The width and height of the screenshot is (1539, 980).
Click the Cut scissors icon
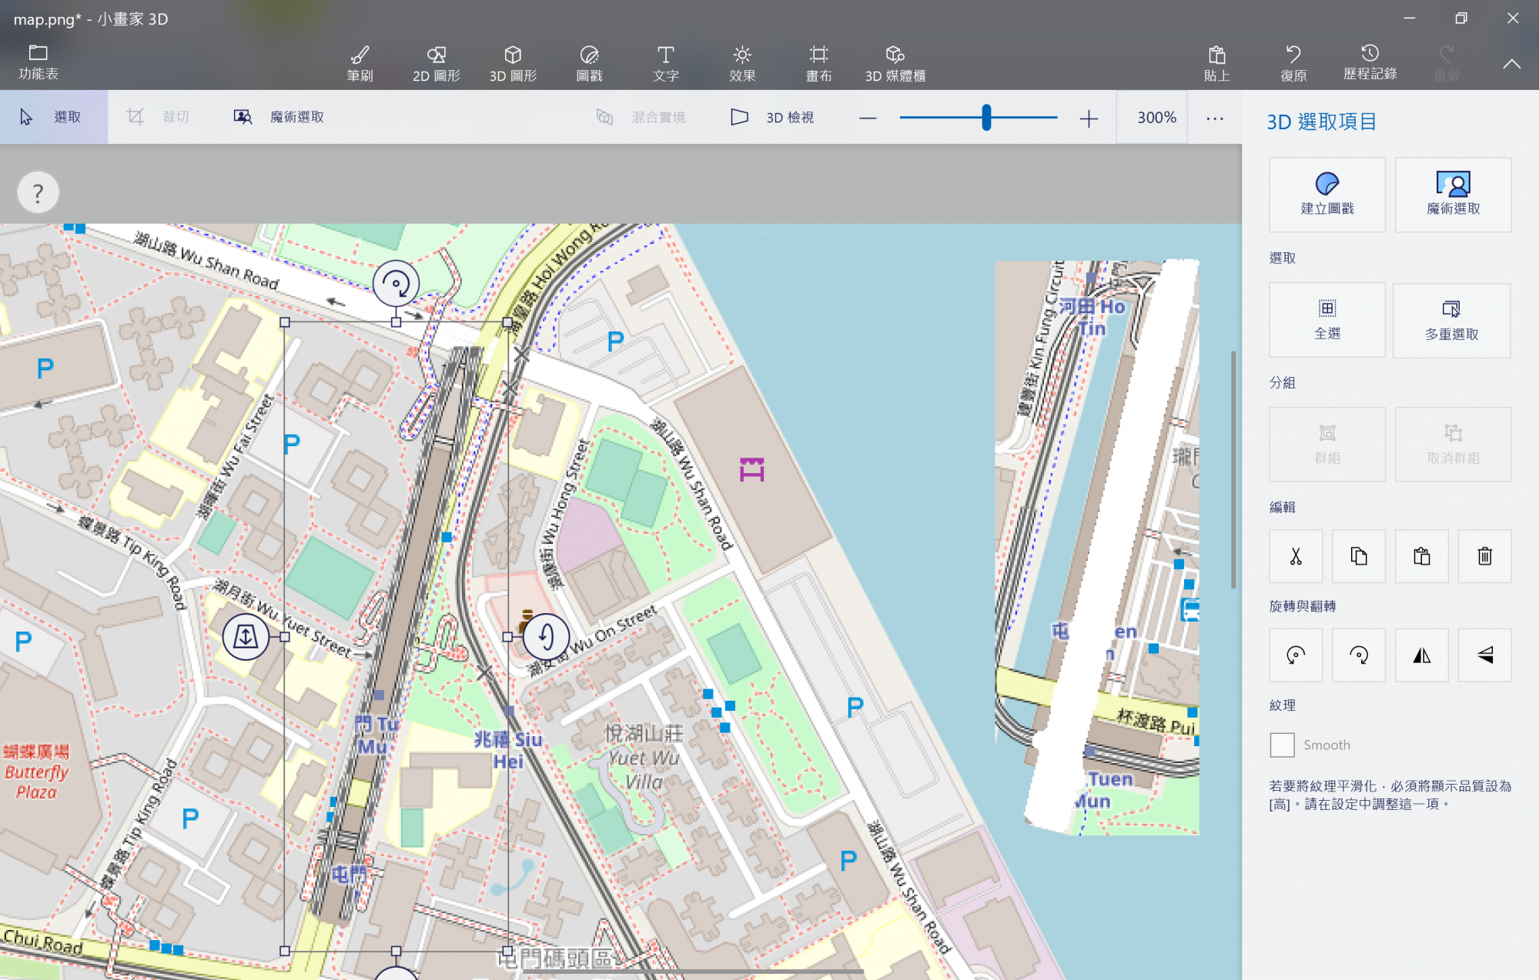(x=1296, y=555)
